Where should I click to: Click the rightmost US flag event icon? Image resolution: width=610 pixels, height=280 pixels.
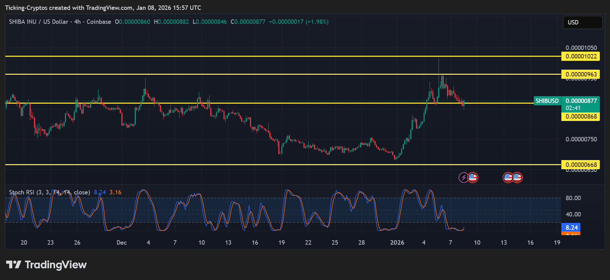click(x=517, y=177)
